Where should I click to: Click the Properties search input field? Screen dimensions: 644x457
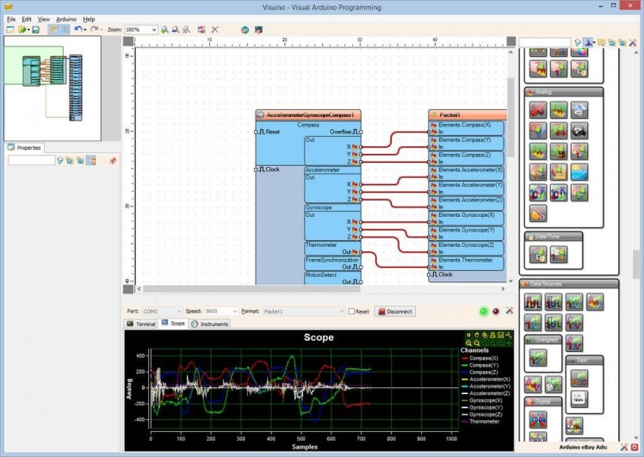(31, 160)
